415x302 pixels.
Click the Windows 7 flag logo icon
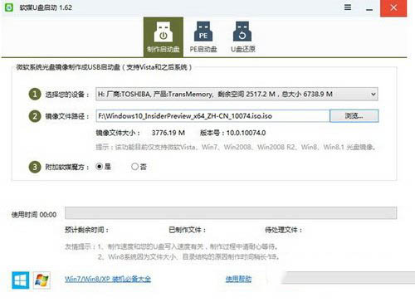[41, 280]
